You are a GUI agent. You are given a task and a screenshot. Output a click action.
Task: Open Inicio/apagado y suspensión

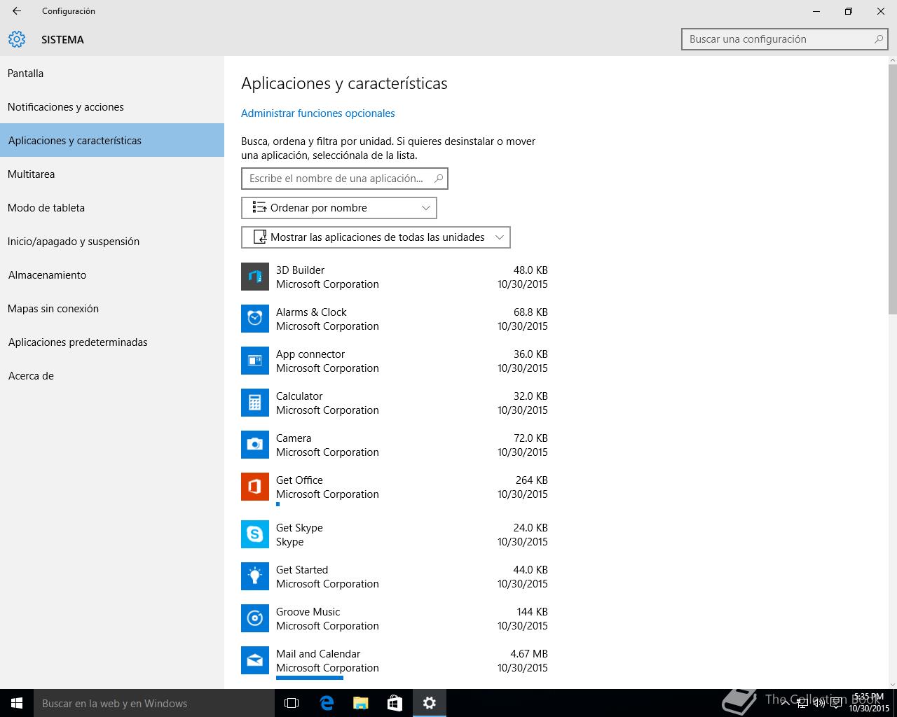112,242
